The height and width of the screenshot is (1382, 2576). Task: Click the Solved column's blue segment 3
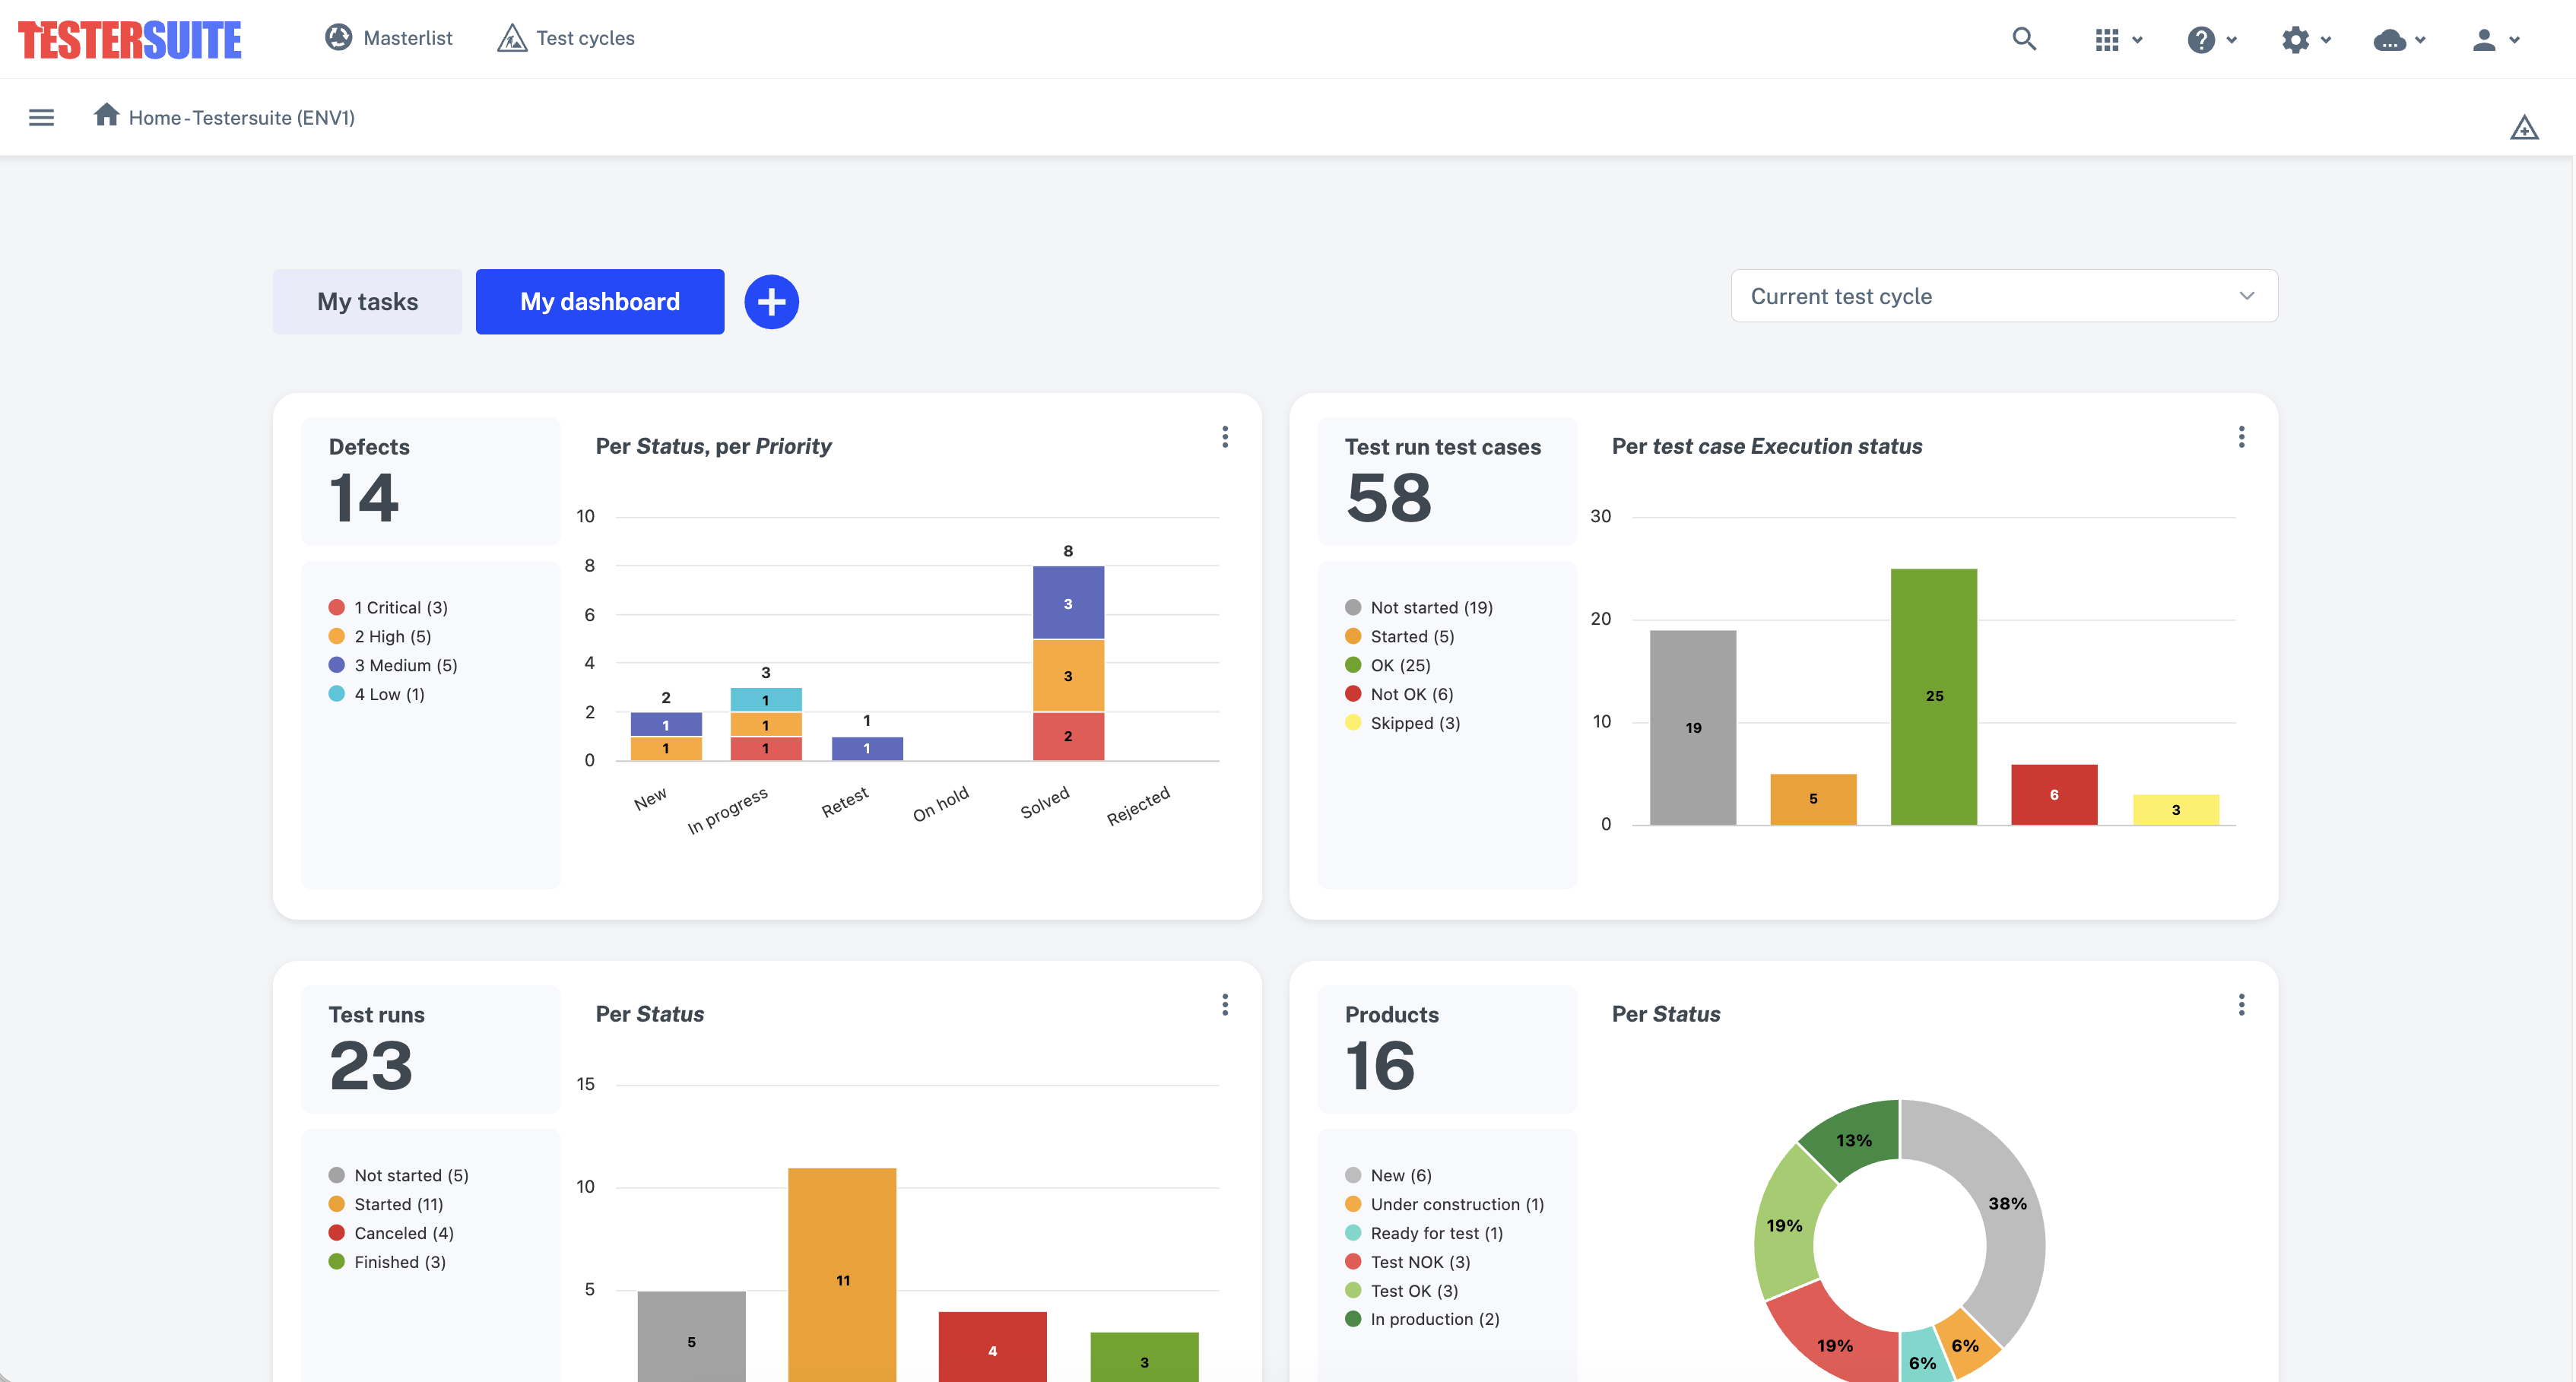1068,603
